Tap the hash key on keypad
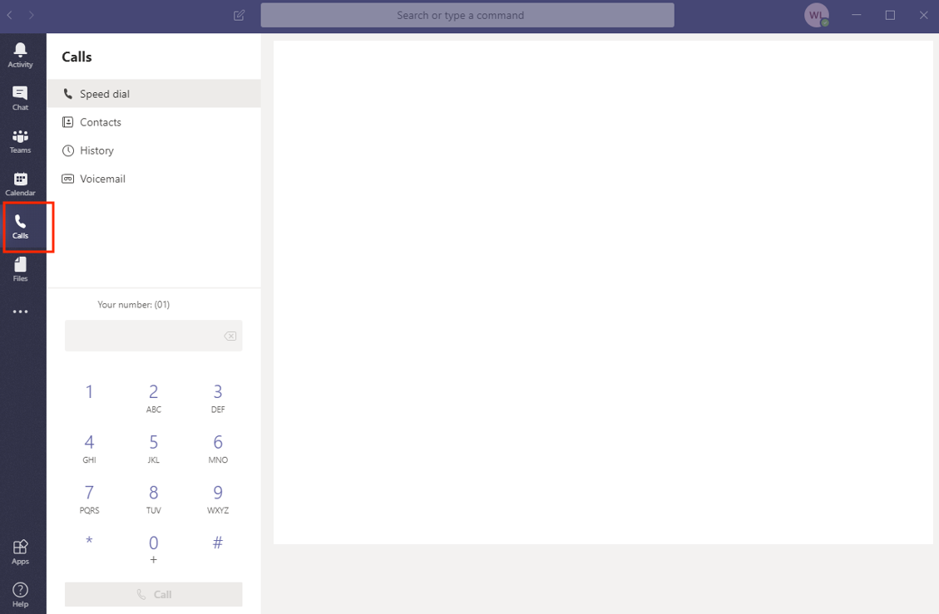939x614 pixels. tap(218, 543)
